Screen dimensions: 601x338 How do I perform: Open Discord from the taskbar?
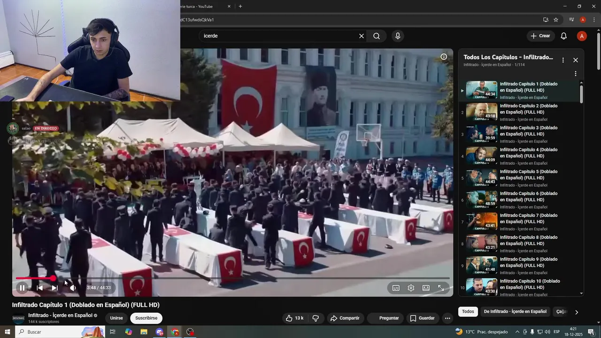coord(160,332)
